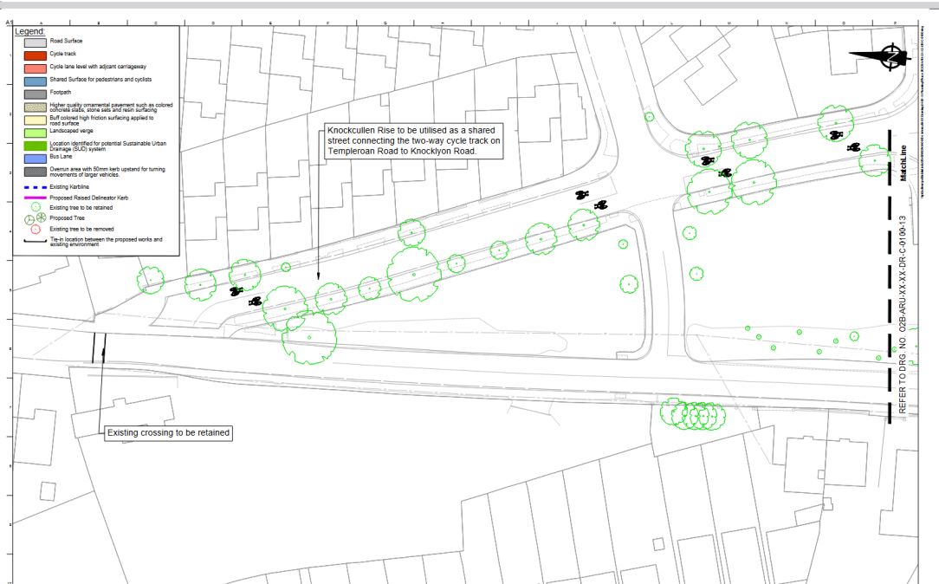This screenshot has height=584, width=939.
Task: Click the Knockcullen Rise shared street annotation box
Action: point(413,140)
